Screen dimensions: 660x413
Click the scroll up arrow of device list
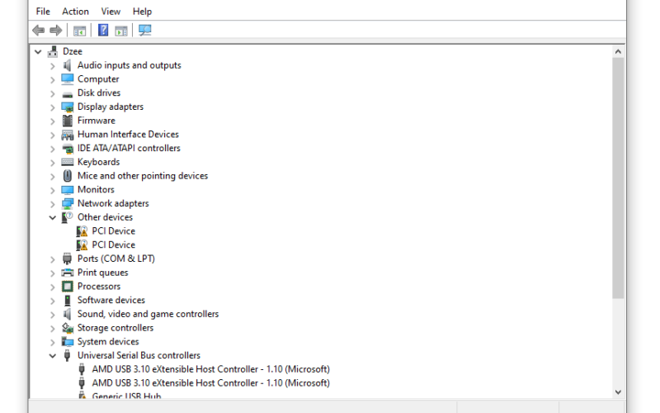pyautogui.click(x=618, y=51)
